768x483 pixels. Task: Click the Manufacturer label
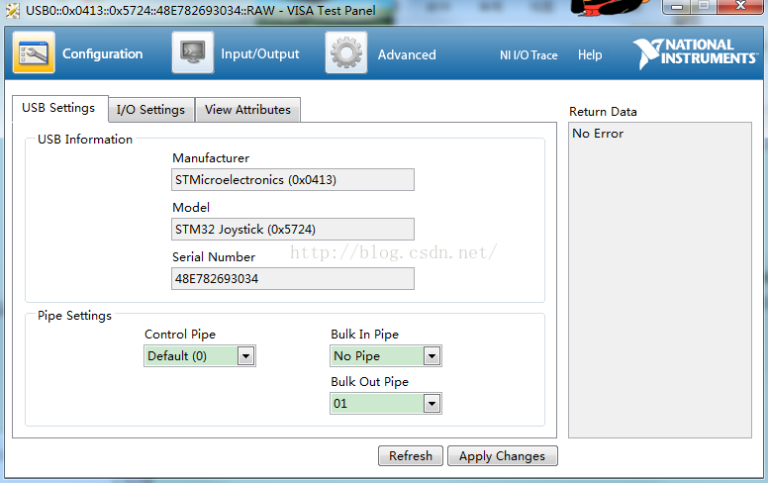click(x=211, y=158)
